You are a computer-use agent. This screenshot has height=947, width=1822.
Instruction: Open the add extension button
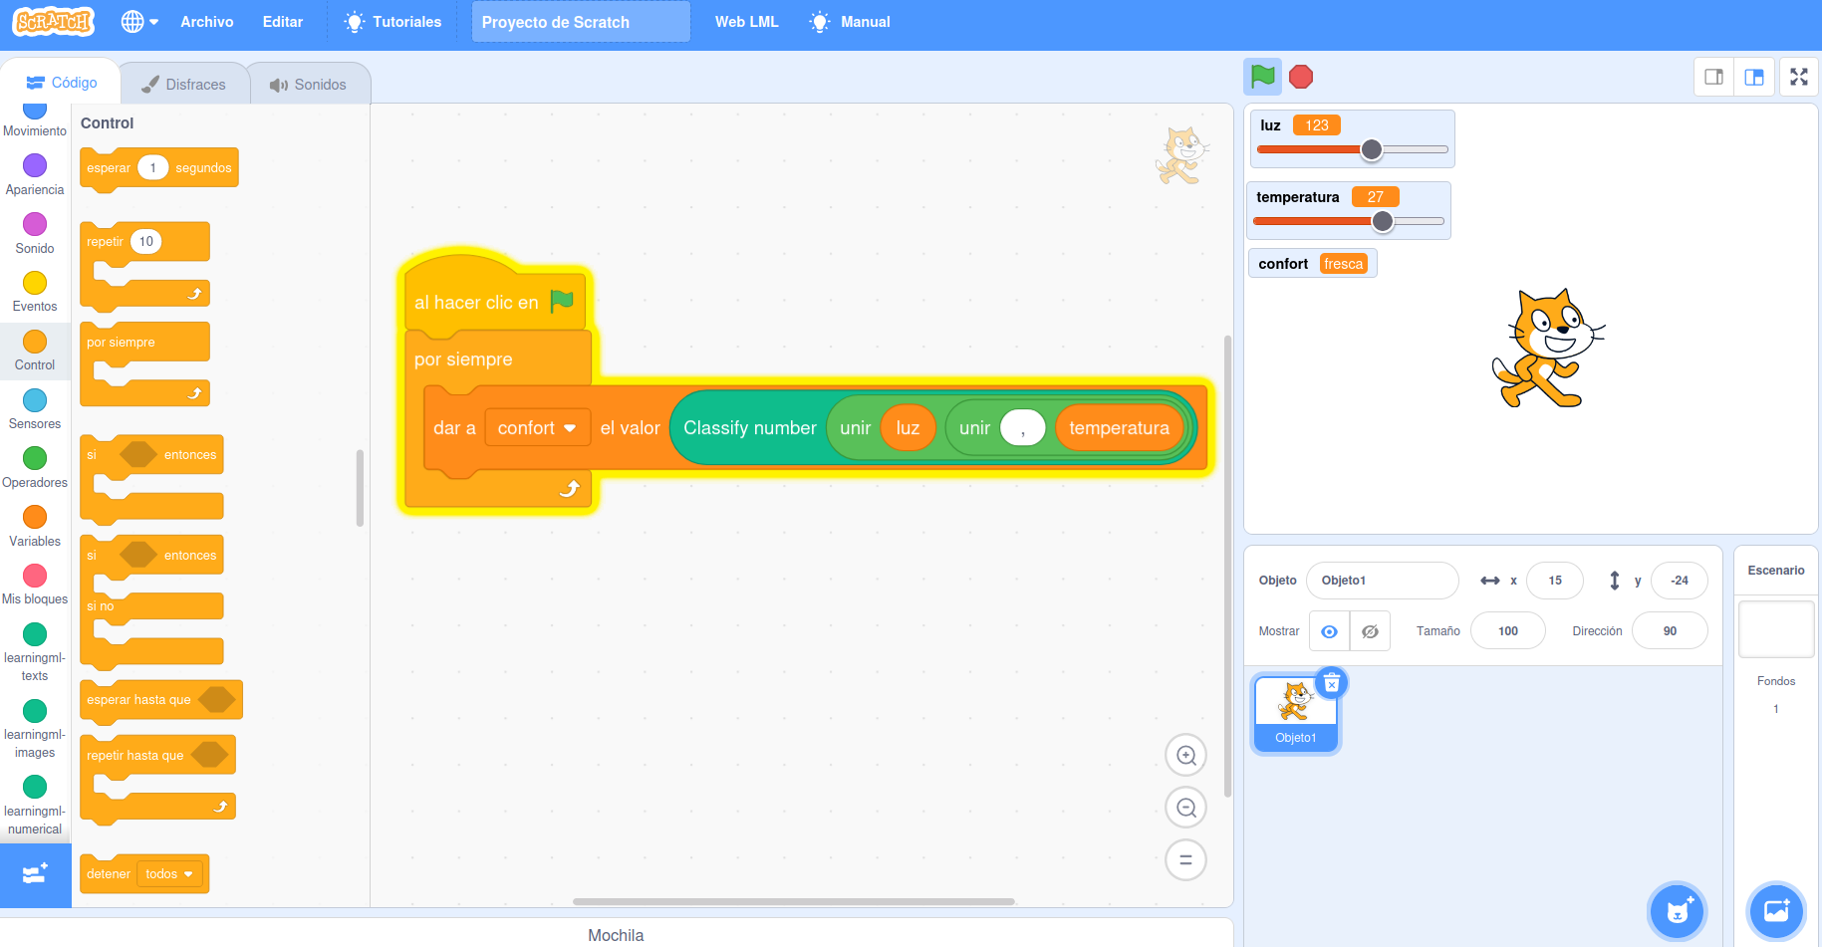click(35, 874)
